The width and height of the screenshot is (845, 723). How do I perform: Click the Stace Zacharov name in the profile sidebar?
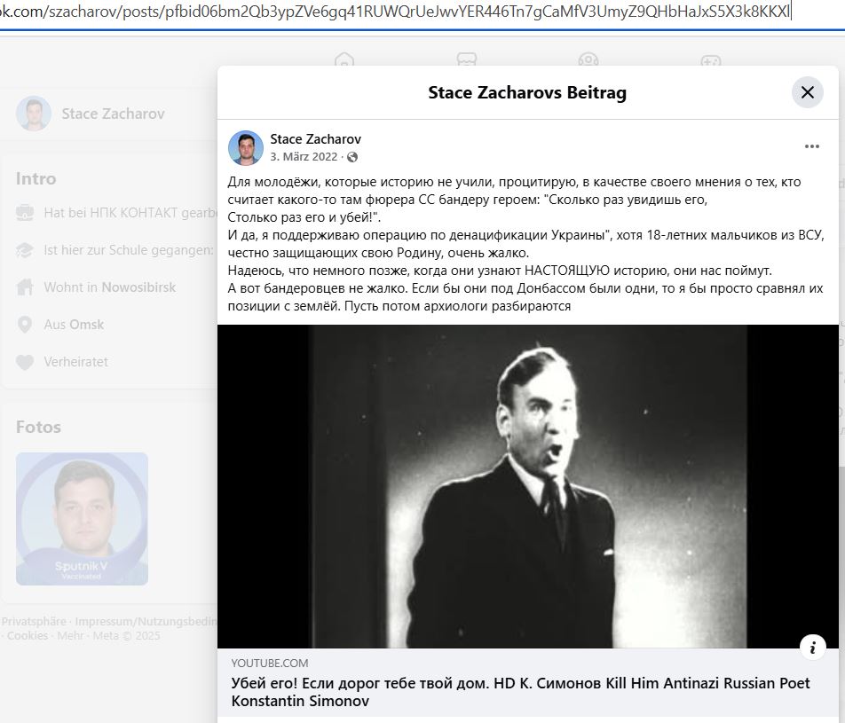tap(113, 114)
